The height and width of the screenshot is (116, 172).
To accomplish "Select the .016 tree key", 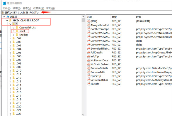I will (x=19, y=92).
